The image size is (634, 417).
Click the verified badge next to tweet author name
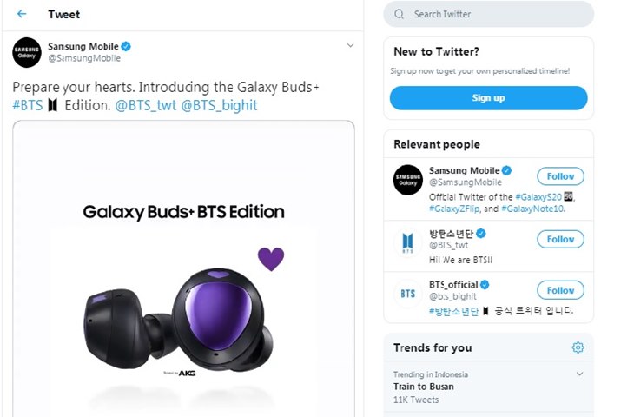(126, 47)
